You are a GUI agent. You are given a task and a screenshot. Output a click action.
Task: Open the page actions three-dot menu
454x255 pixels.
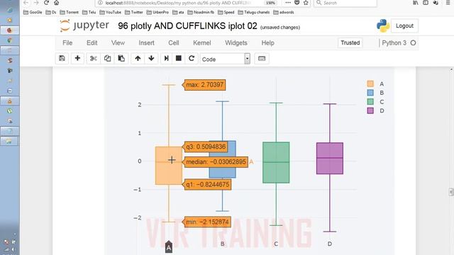(x=288, y=3)
